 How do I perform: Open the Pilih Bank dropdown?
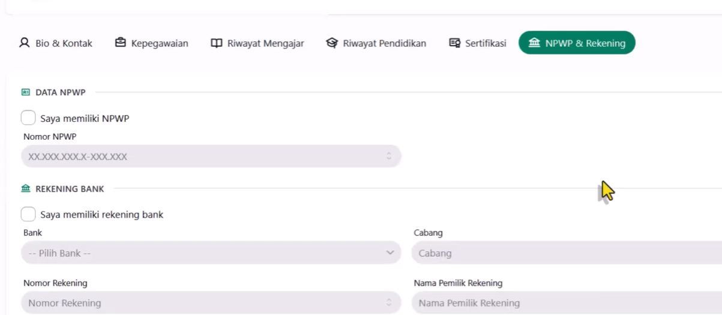click(x=210, y=253)
